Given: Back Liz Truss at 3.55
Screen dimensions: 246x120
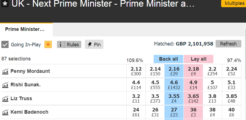Looking at the screenshot, I should pyautogui.click(x=174, y=98).
